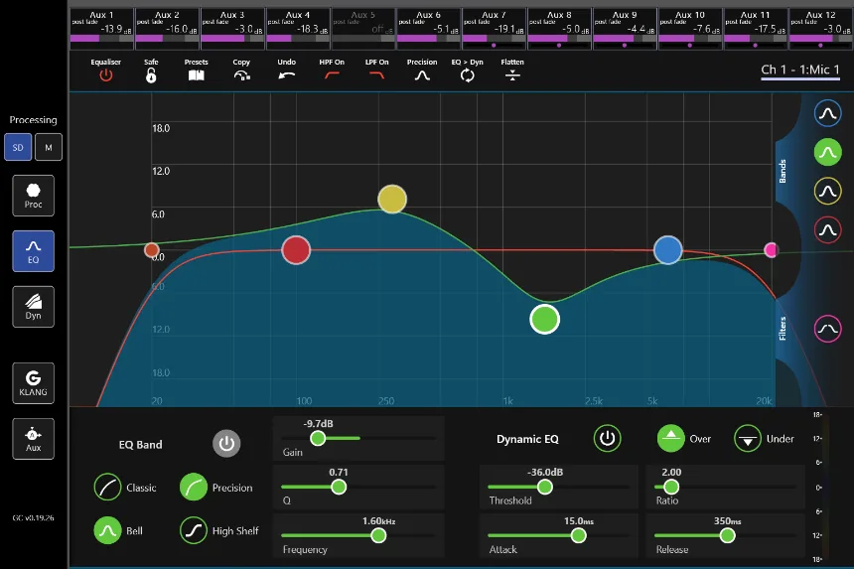Open the Presets book icon
The width and height of the screenshot is (854, 569).
pyautogui.click(x=196, y=75)
